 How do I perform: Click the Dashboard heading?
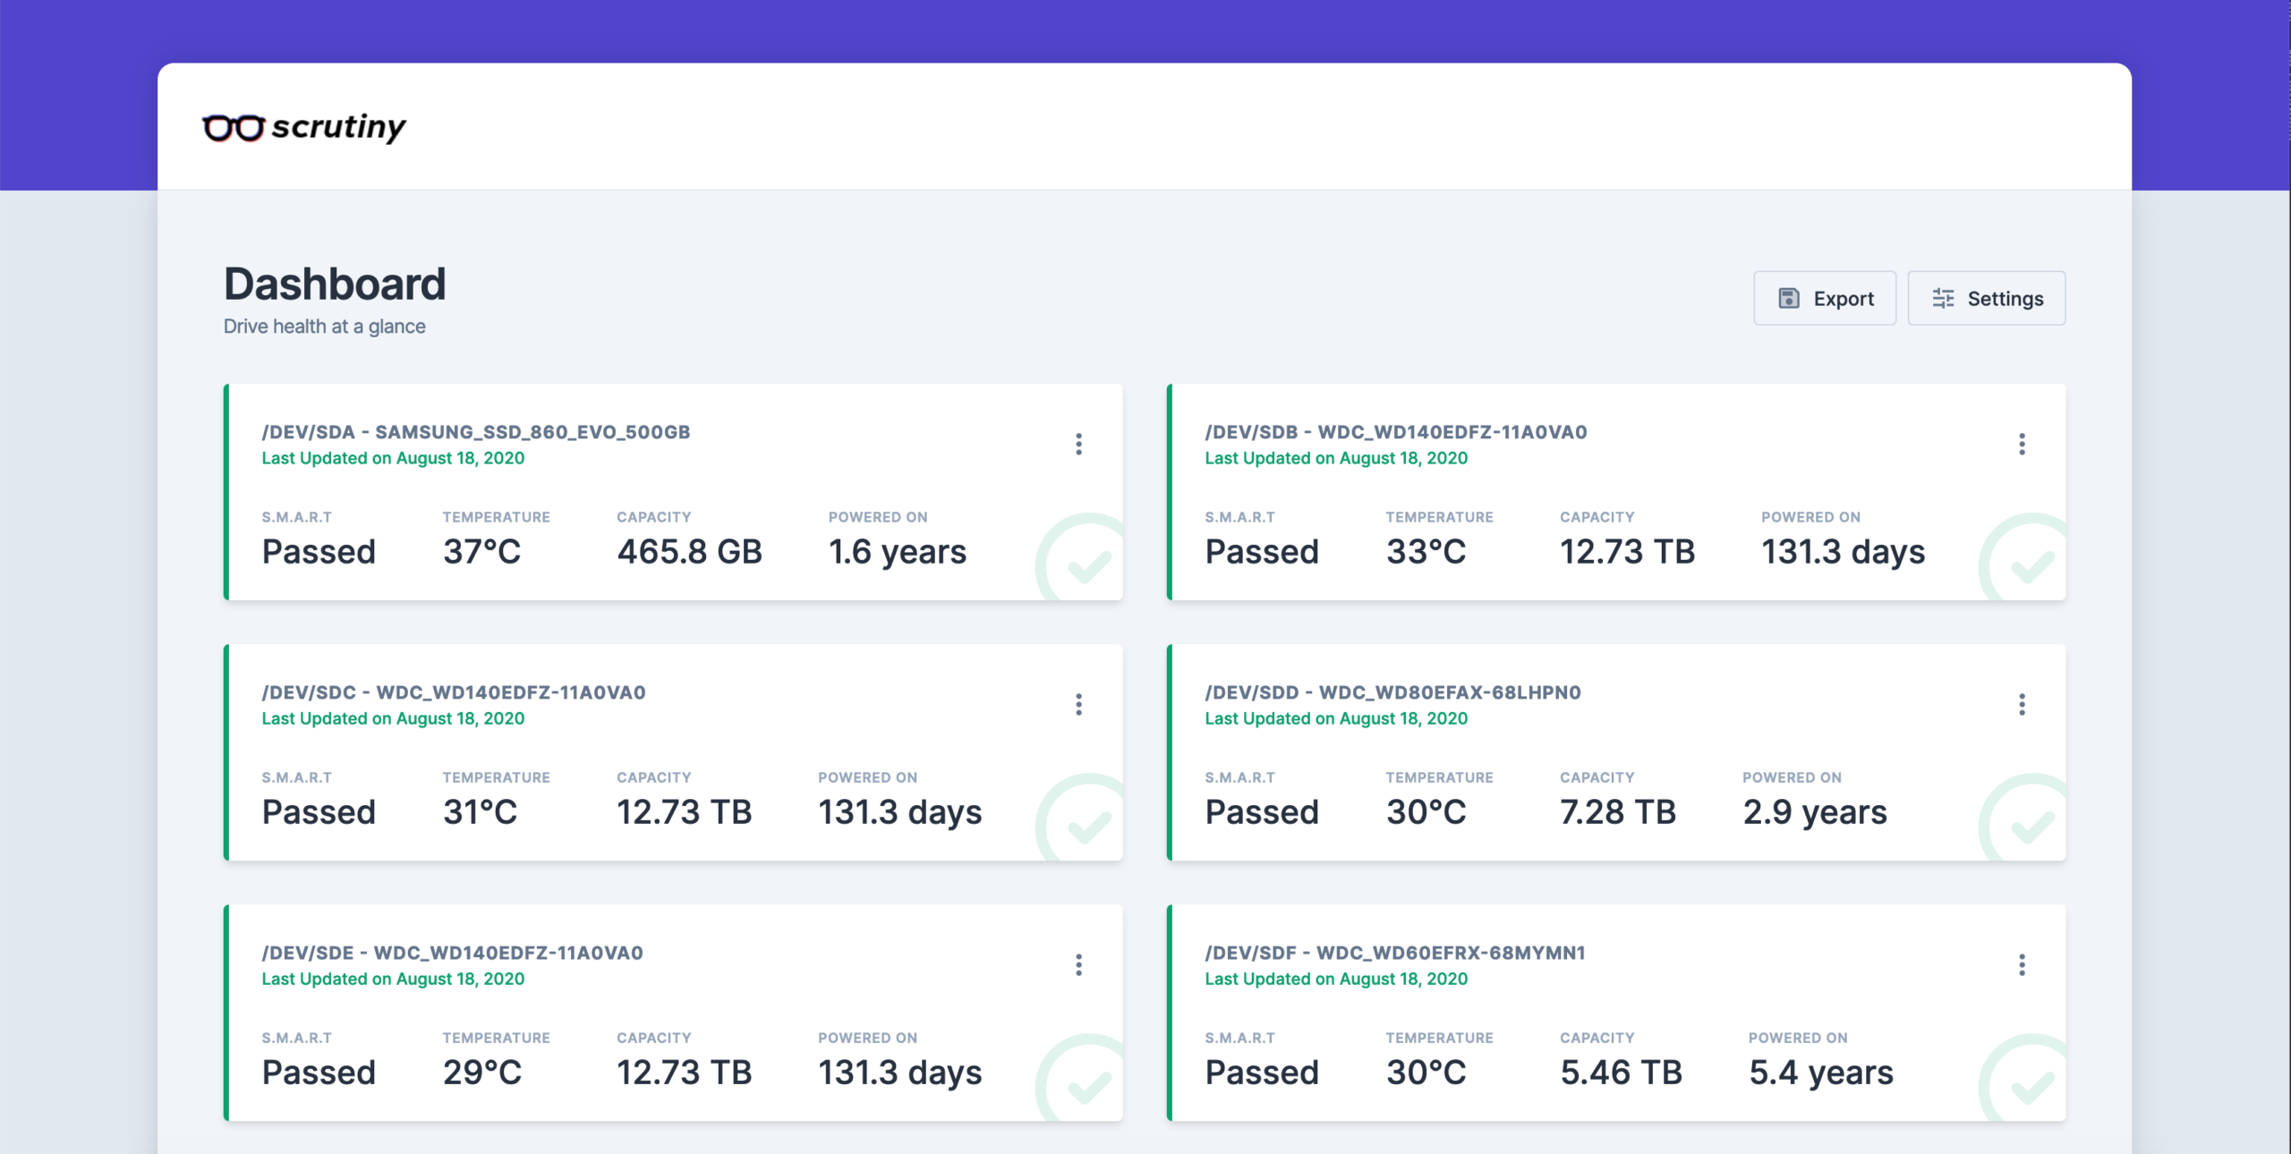(335, 284)
